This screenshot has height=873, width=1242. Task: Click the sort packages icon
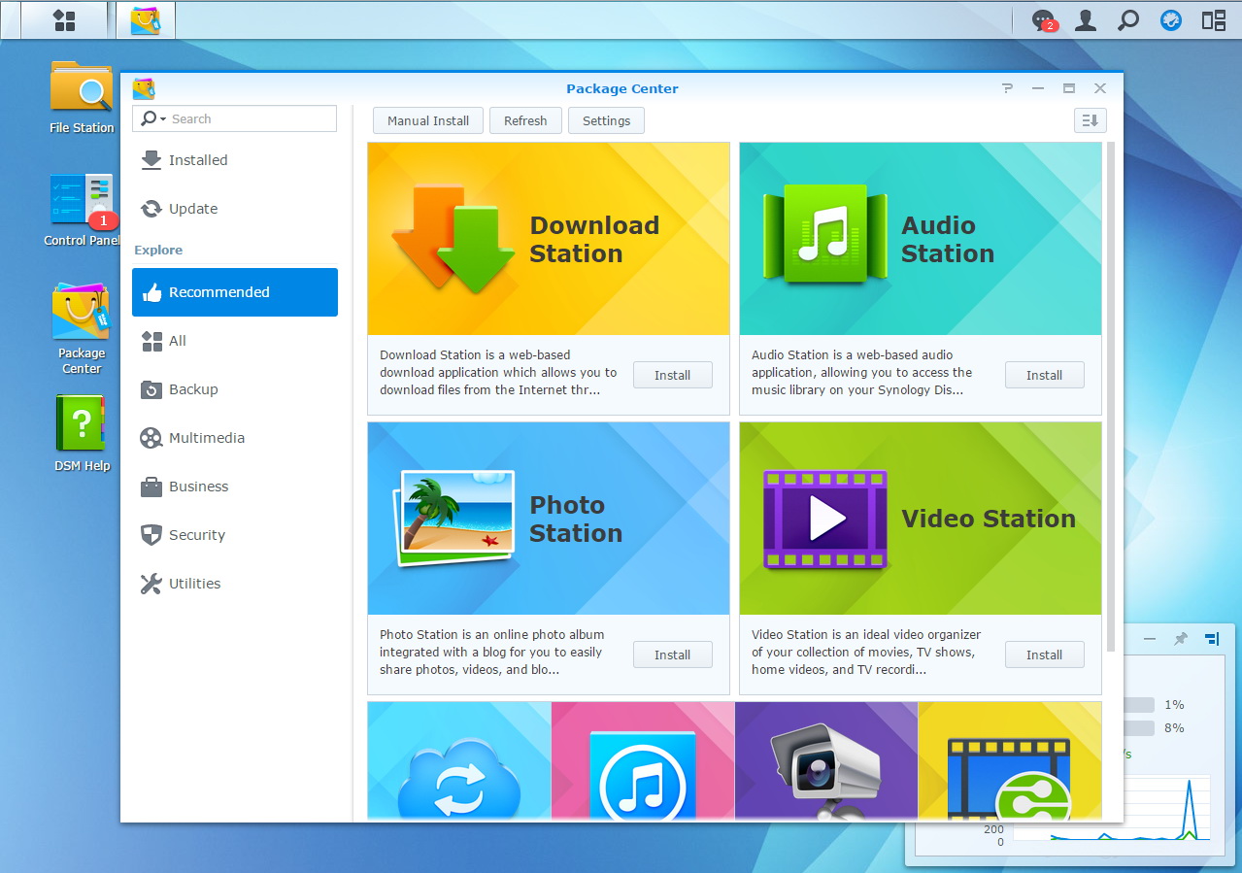(1091, 120)
